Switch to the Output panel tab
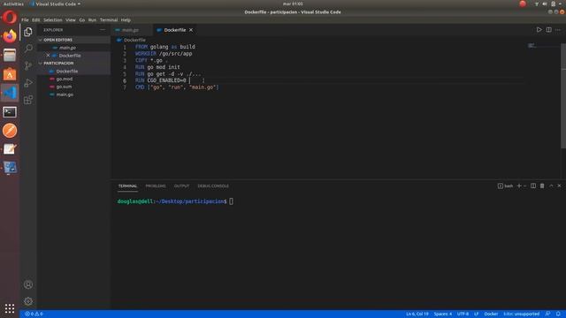This screenshot has width=566, height=318. (x=181, y=186)
